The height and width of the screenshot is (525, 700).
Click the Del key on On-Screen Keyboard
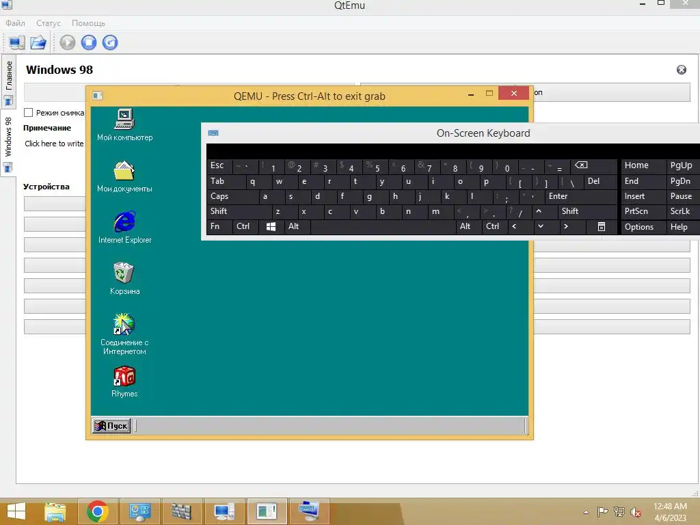click(600, 181)
